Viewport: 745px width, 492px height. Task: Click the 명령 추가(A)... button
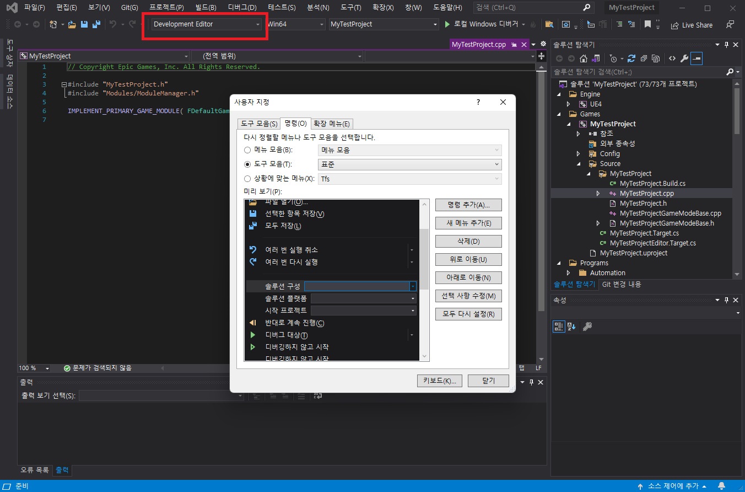pyautogui.click(x=468, y=205)
